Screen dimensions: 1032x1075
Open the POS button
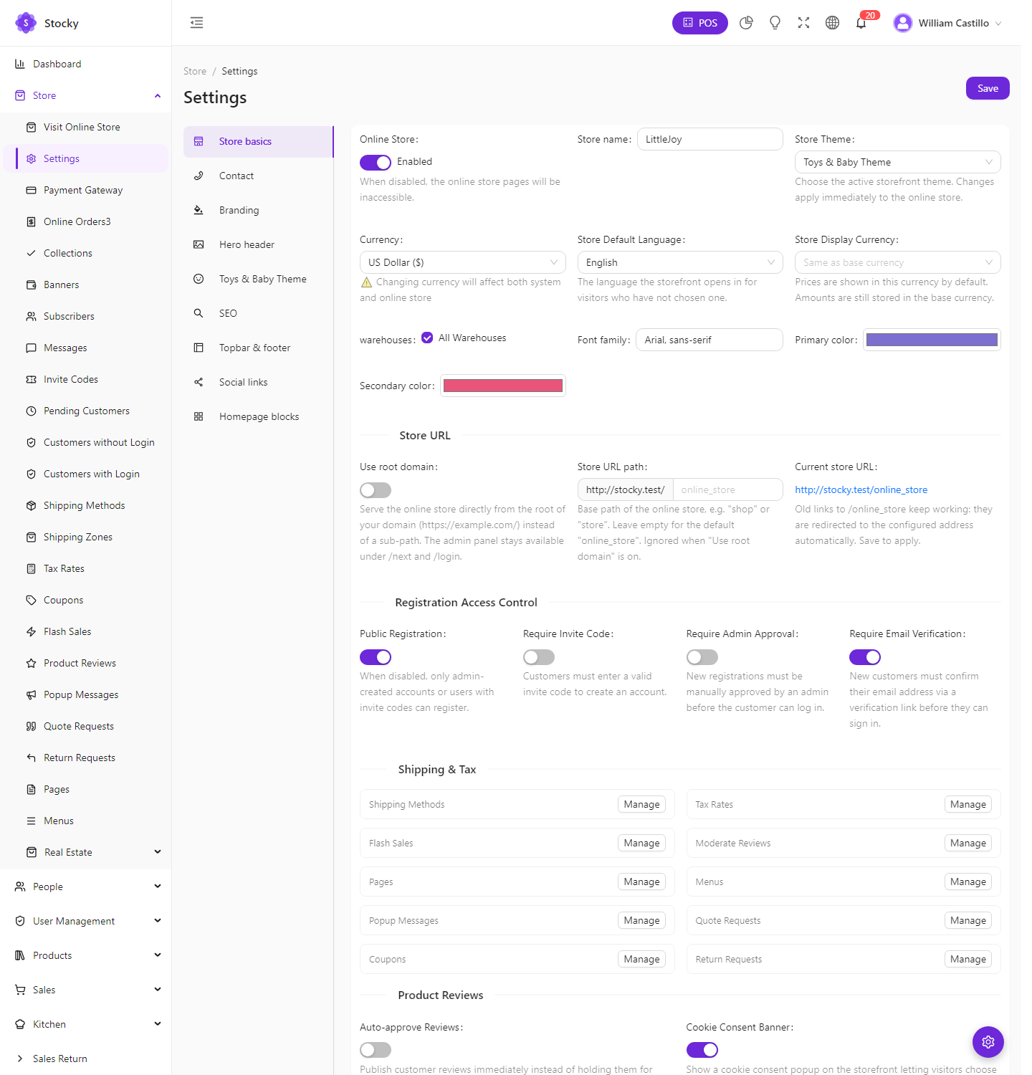699,23
